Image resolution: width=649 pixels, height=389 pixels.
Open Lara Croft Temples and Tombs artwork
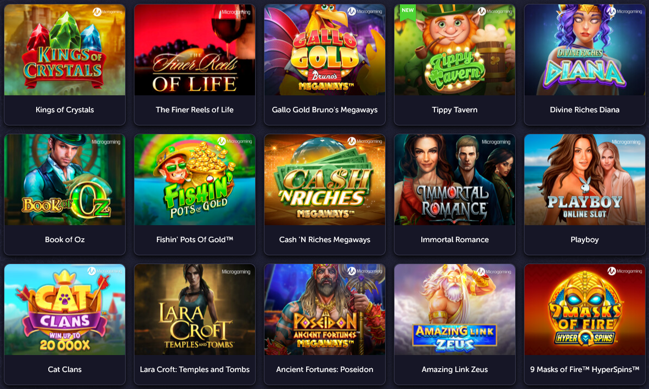pos(195,310)
